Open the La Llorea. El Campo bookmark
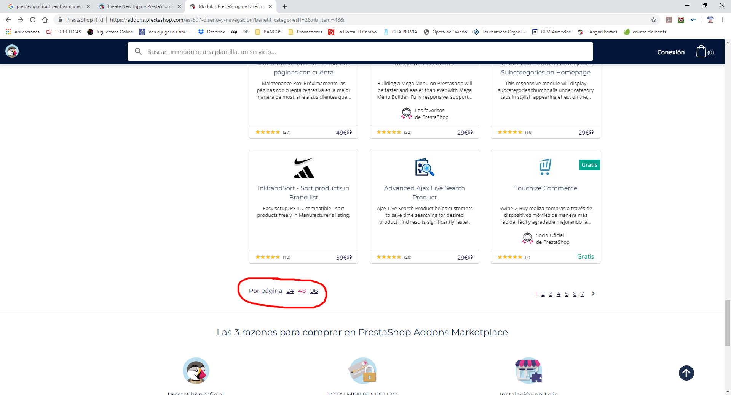 353,32
